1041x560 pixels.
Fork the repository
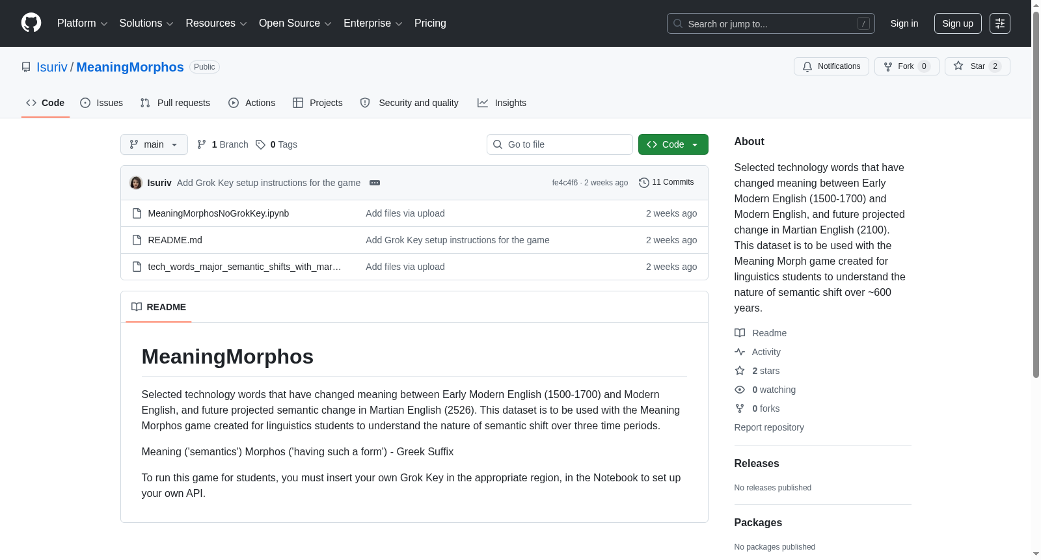(907, 66)
